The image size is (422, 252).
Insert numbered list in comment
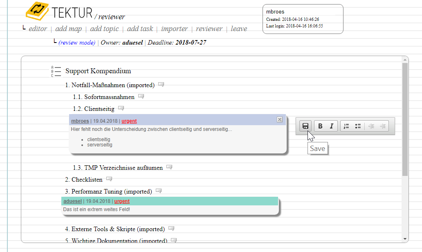pos(346,126)
